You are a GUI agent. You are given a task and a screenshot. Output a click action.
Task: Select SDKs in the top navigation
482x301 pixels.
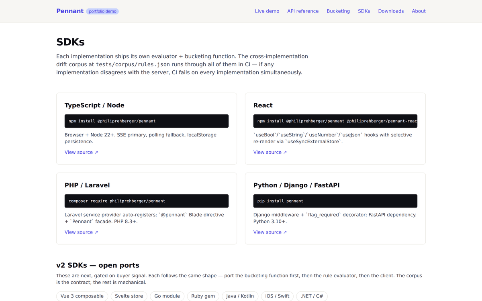pyautogui.click(x=364, y=11)
